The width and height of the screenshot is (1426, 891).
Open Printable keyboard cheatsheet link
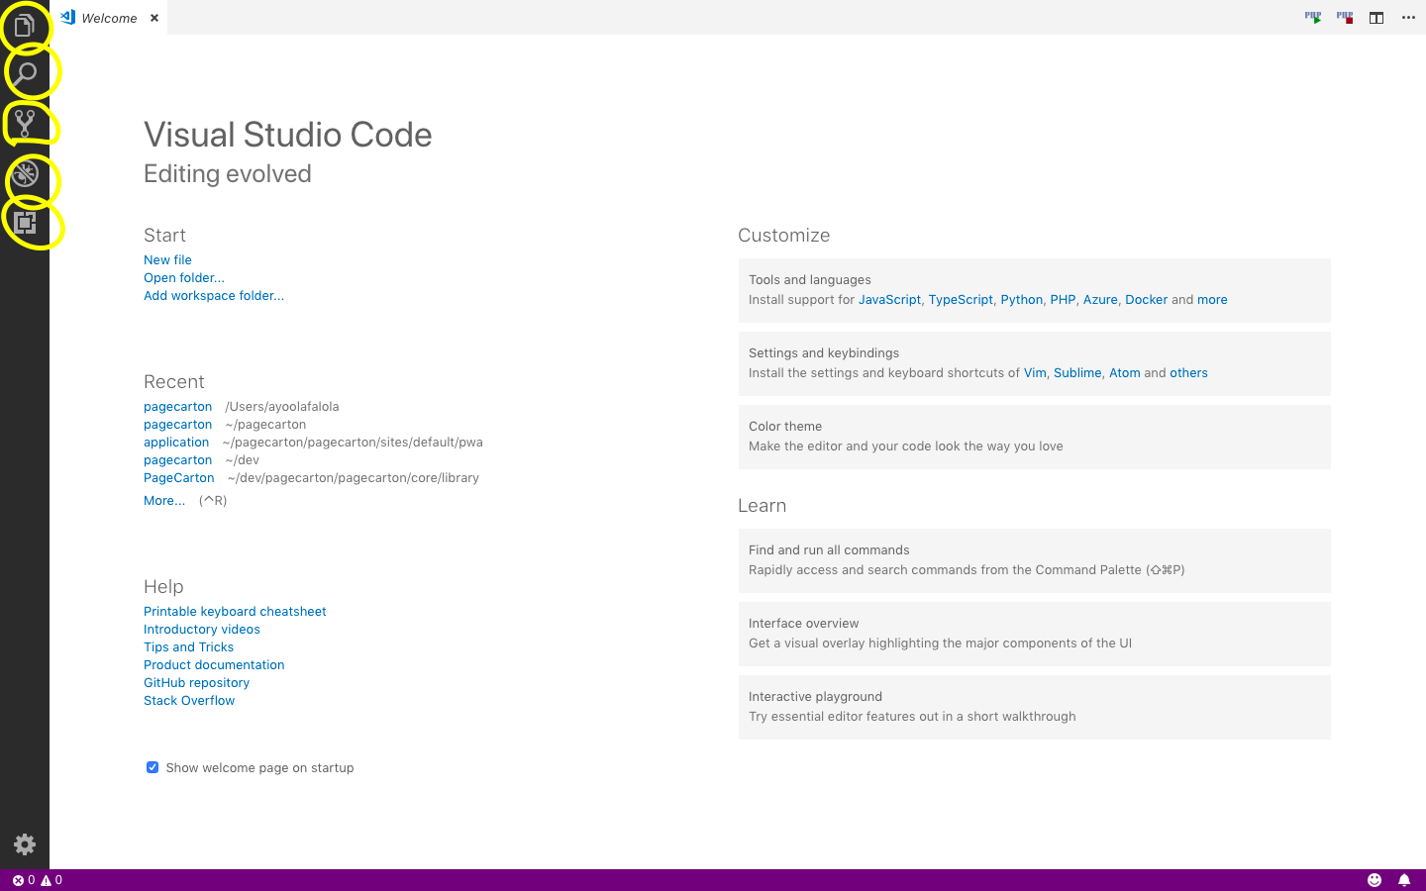[x=235, y=612]
